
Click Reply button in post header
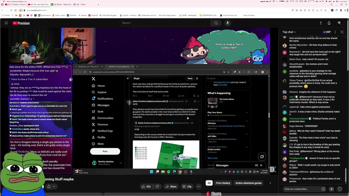pos(190,78)
